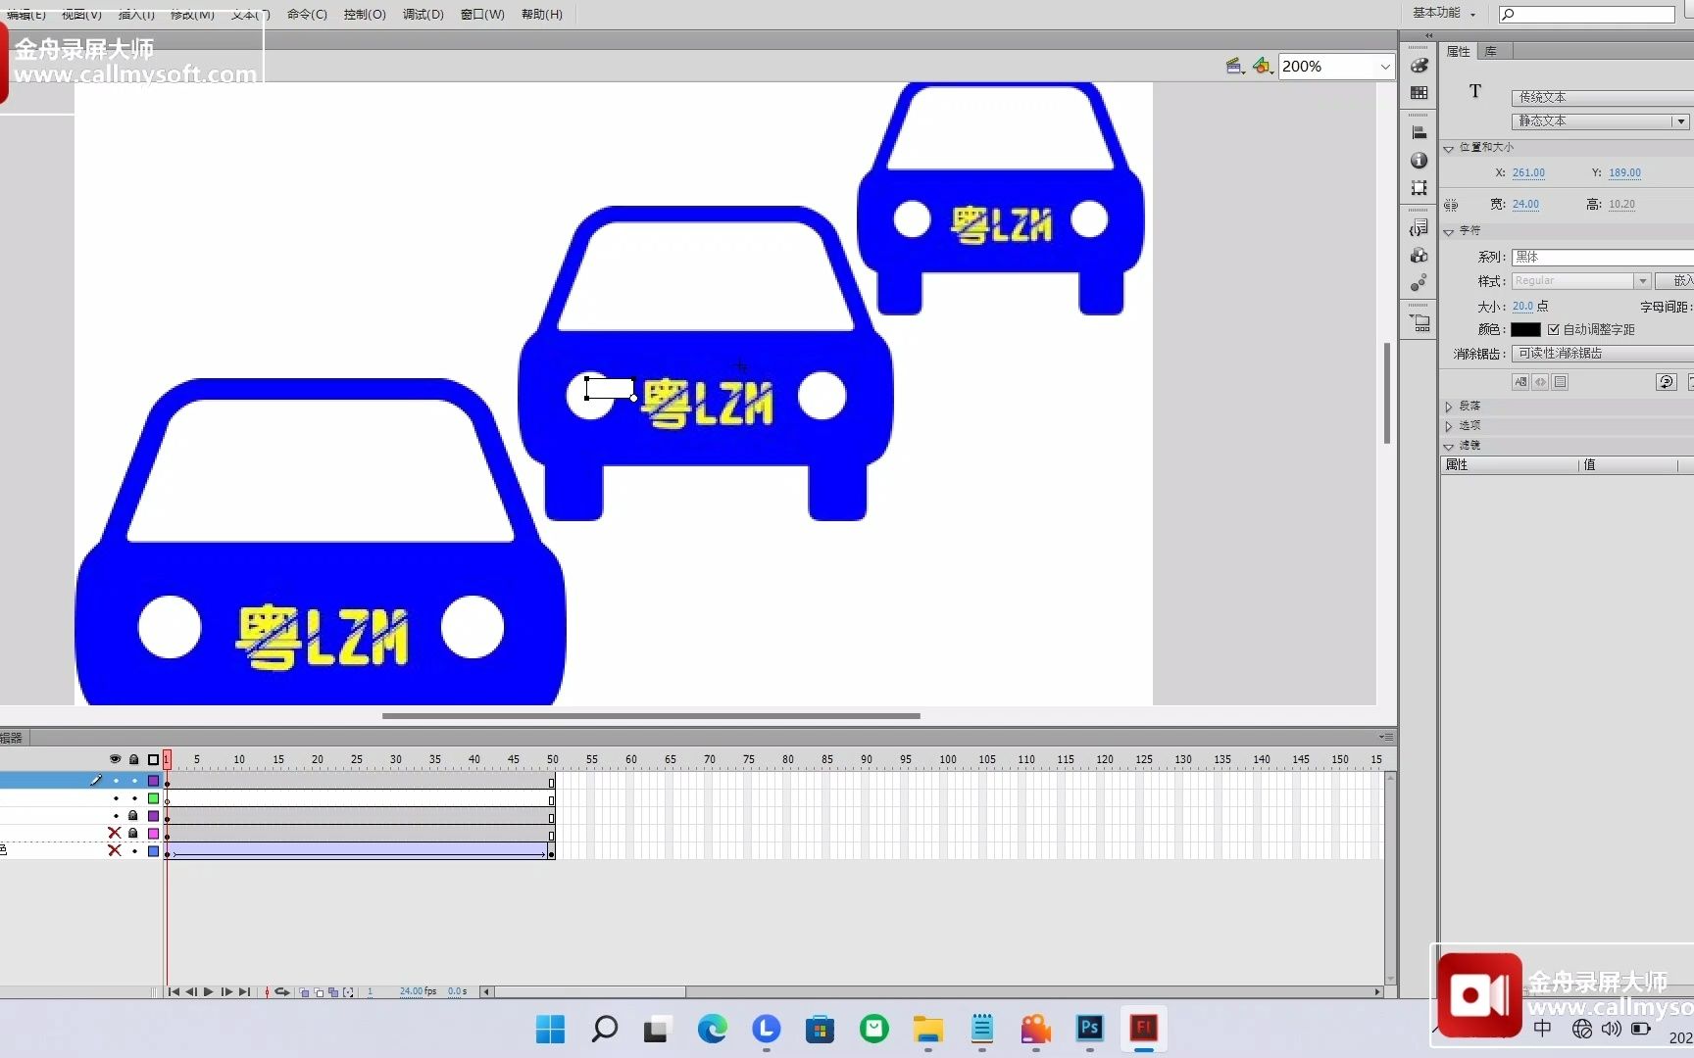
Task: Switch to the 库 (Library) tab
Action: click(x=1492, y=50)
